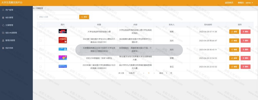This screenshot has height=100, width=258.
Task: Delete the article posted by 郭曼
Action: pos(245,58)
